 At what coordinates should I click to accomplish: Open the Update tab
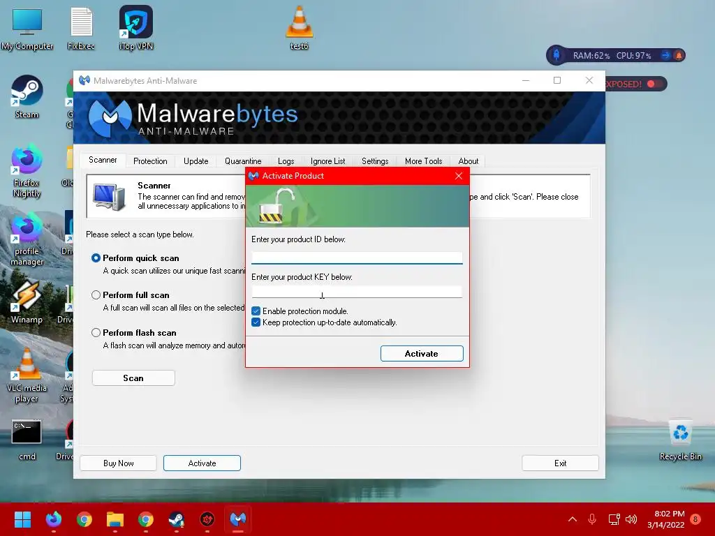(x=196, y=161)
